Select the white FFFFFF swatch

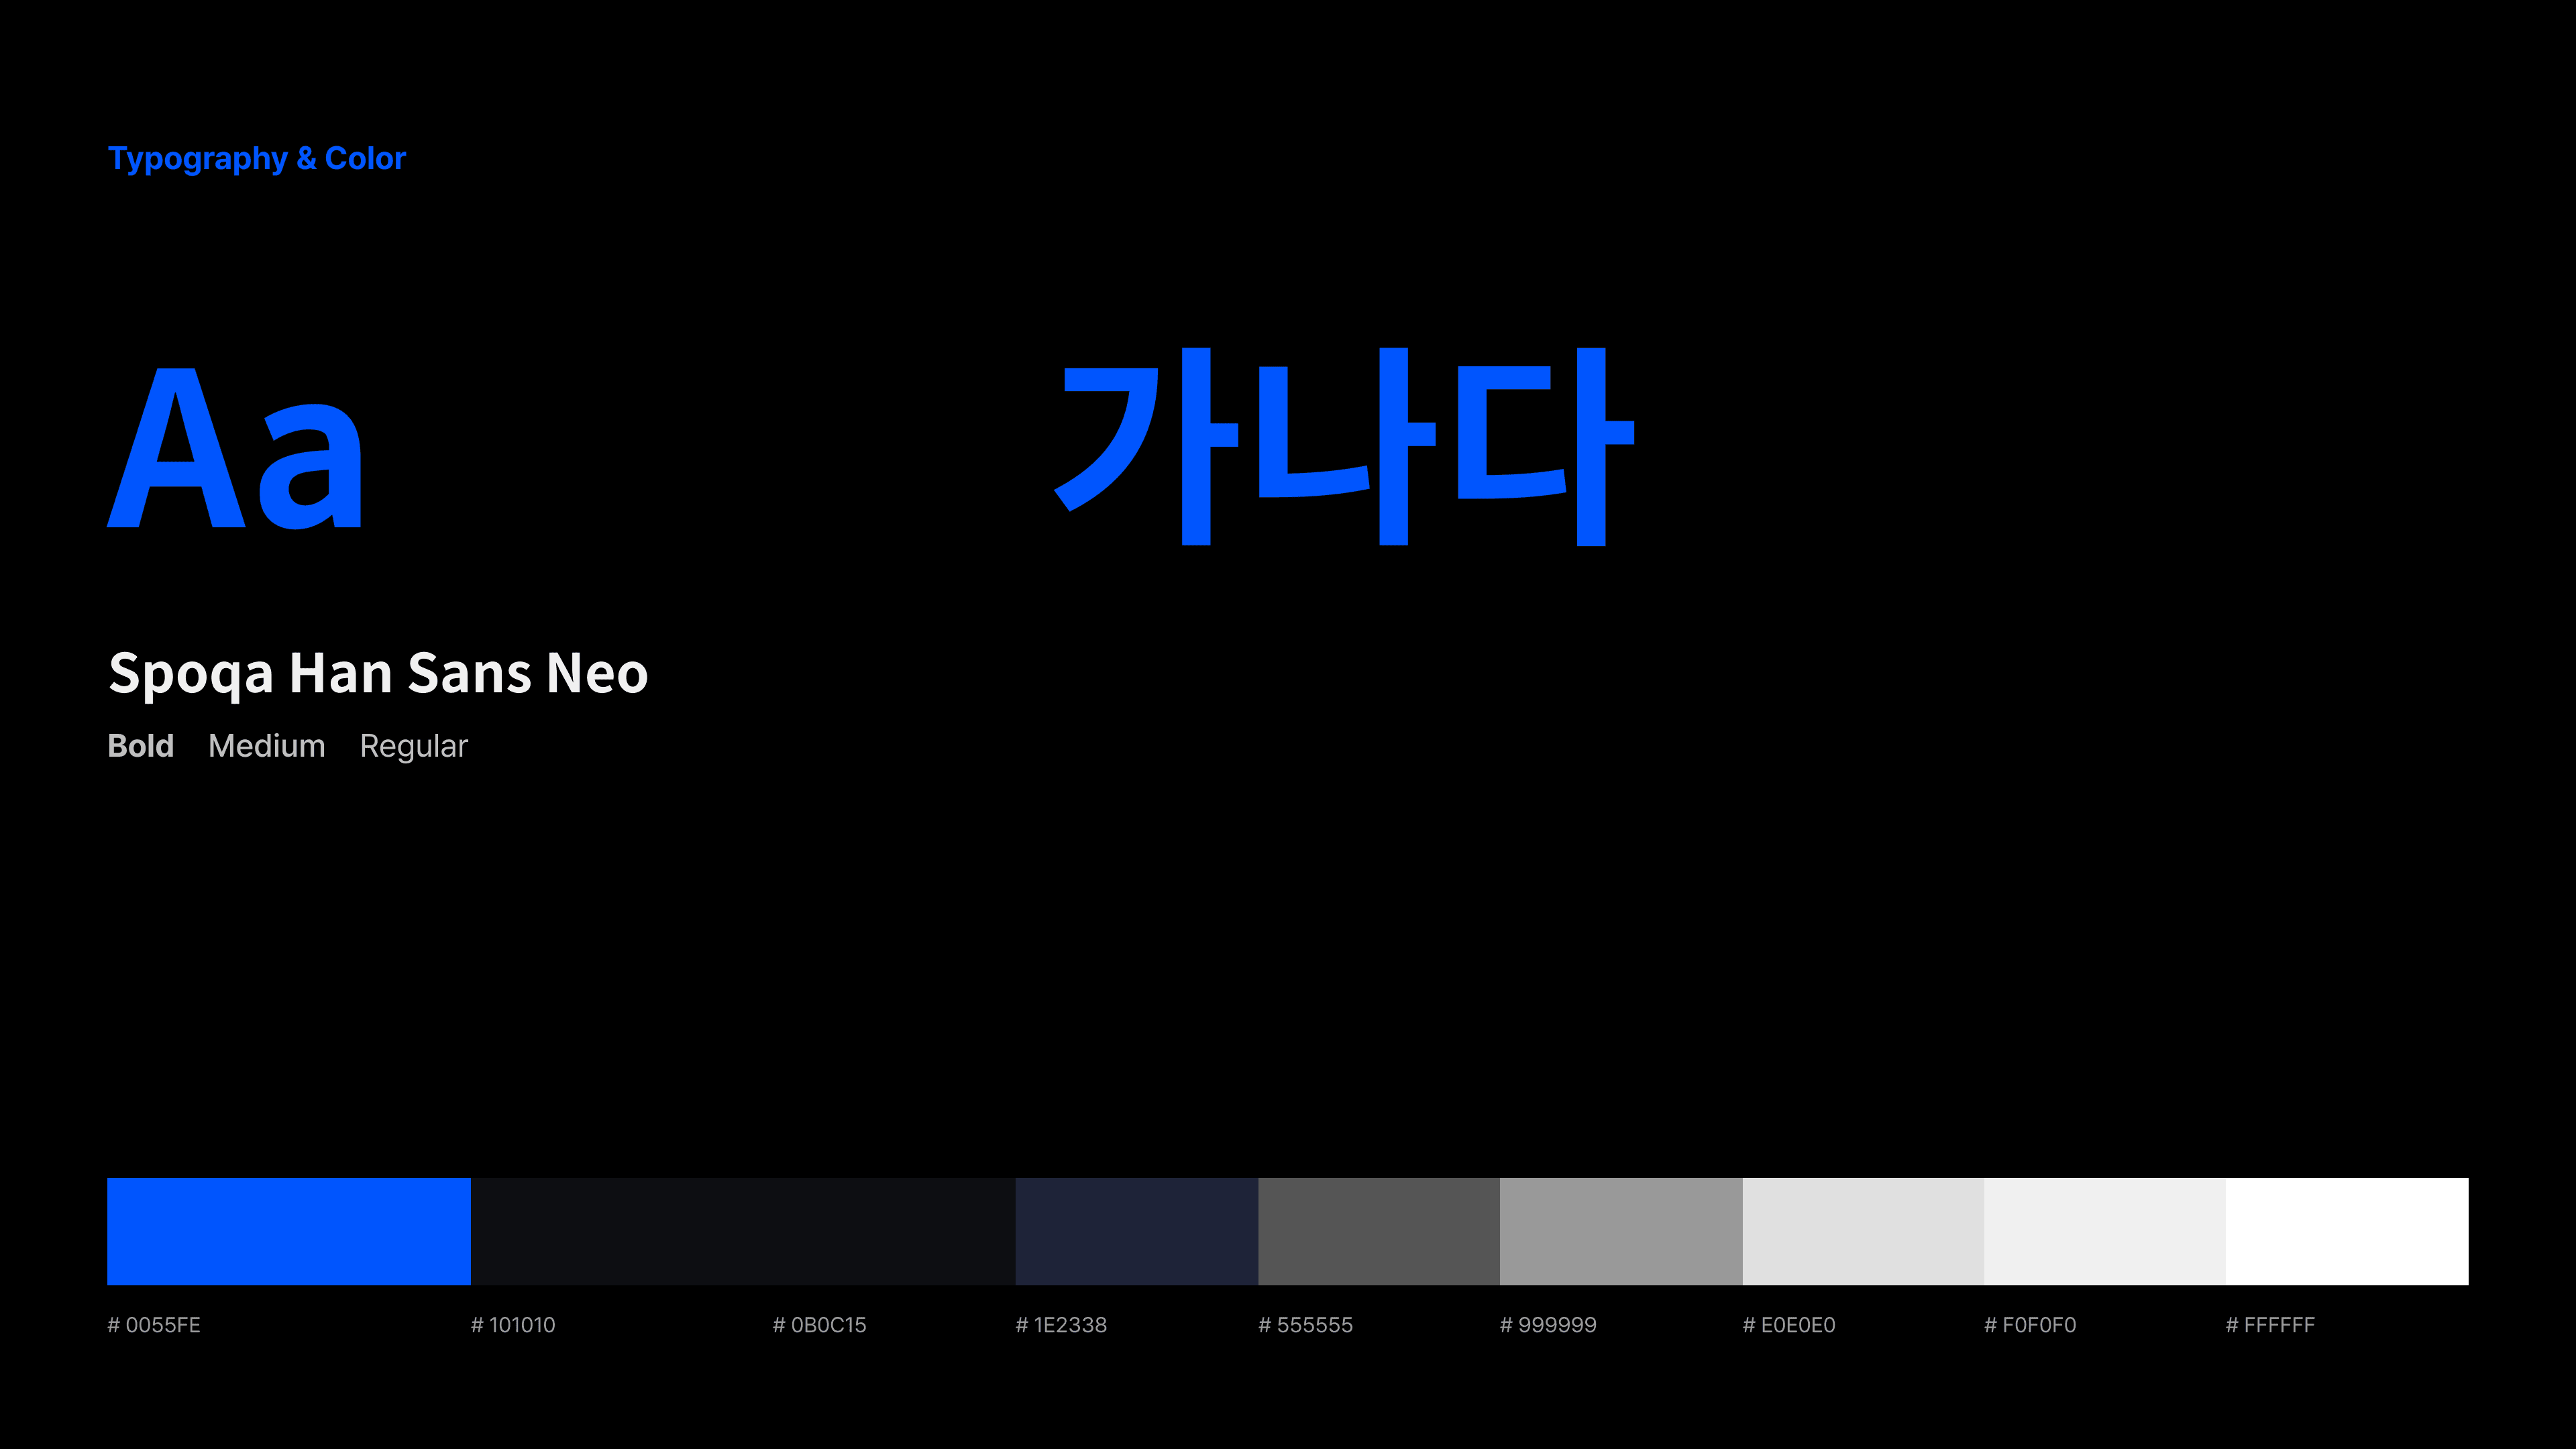click(x=2346, y=1231)
